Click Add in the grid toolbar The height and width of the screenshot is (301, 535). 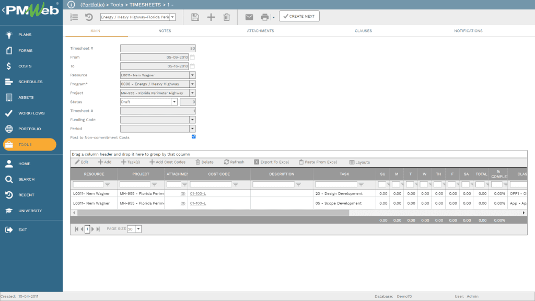click(104, 162)
